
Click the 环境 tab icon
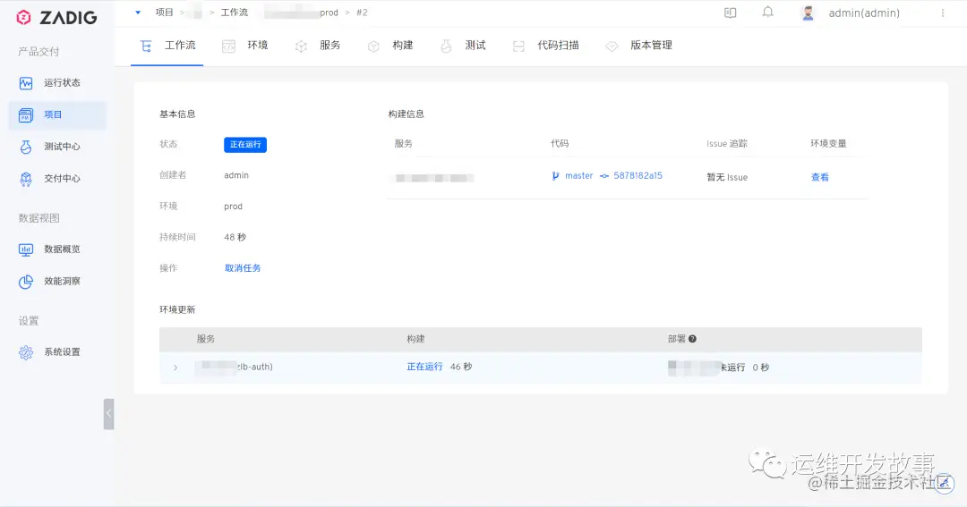pyautogui.click(x=229, y=46)
